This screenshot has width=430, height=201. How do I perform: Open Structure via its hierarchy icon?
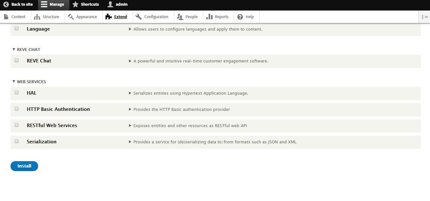point(37,17)
